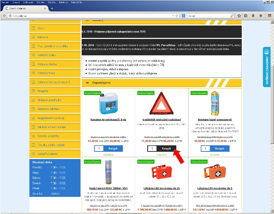Open the Lékárny a hasicí spreje category
274x214 pixels.
tap(55, 127)
